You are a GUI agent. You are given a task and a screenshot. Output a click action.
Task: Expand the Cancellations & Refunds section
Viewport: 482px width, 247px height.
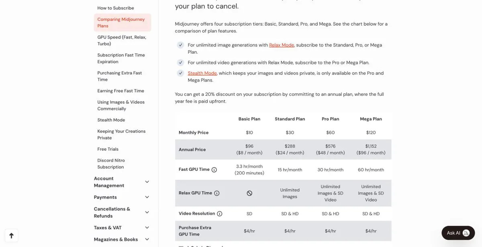point(122,213)
